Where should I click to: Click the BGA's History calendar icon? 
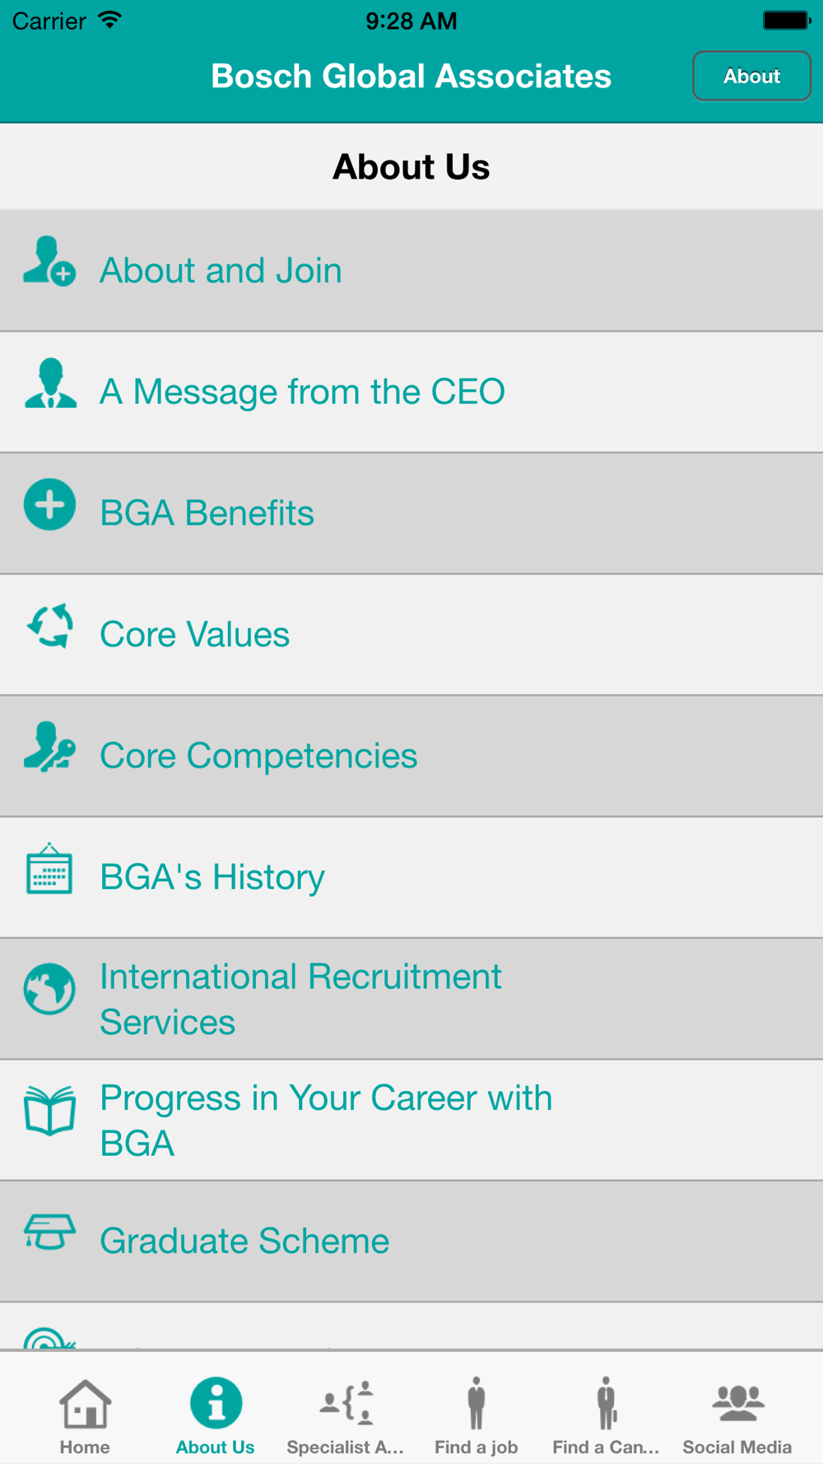(x=49, y=868)
